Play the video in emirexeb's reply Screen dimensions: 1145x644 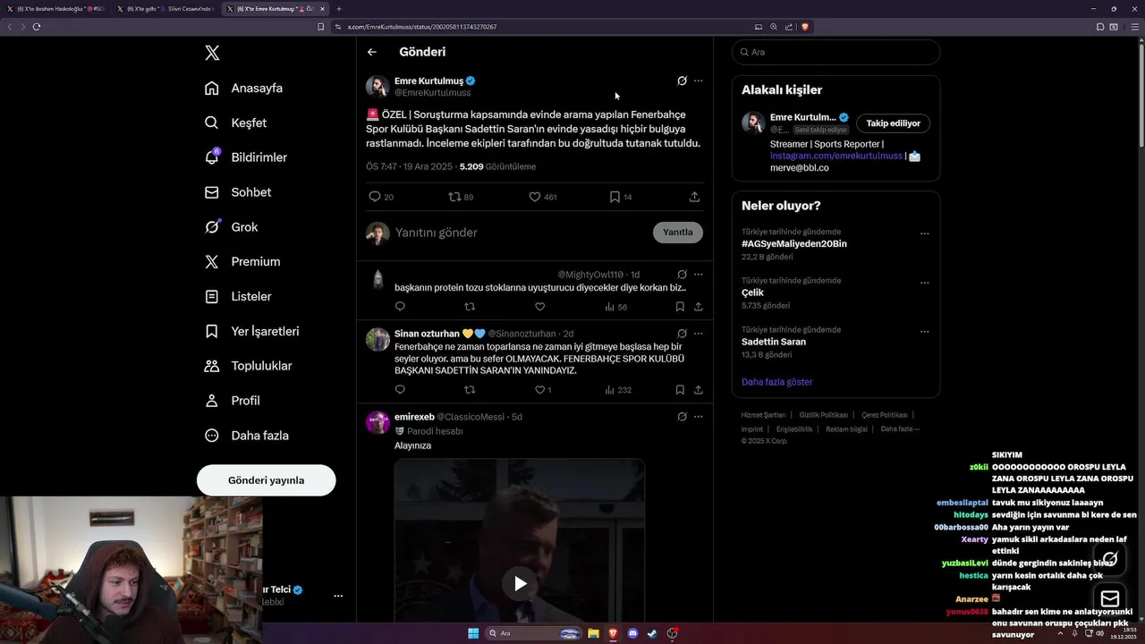tap(520, 584)
